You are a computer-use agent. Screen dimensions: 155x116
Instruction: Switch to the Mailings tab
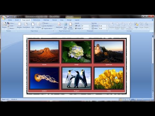(46, 20)
